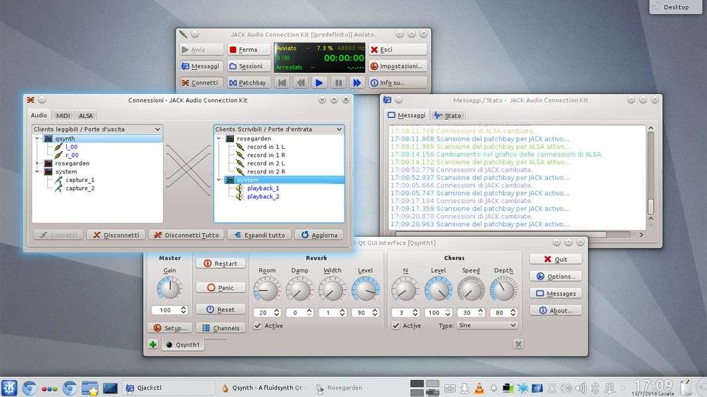This screenshot has height=397, width=707.
Task: Open the KDE application launcher
Action: tap(9, 388)
